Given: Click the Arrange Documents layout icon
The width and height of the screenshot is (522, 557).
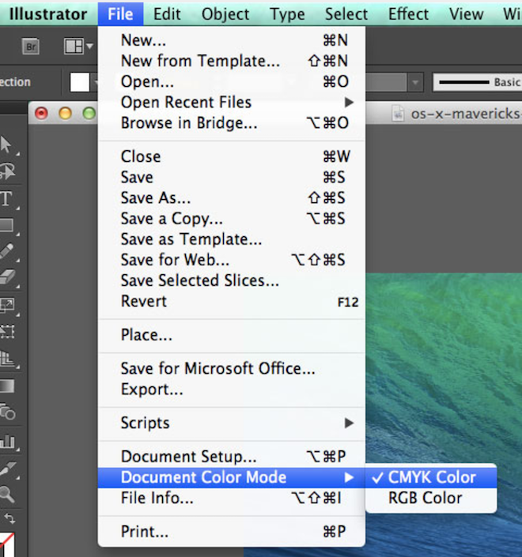Looking at the screenshot, I should [x=74, y=47].
